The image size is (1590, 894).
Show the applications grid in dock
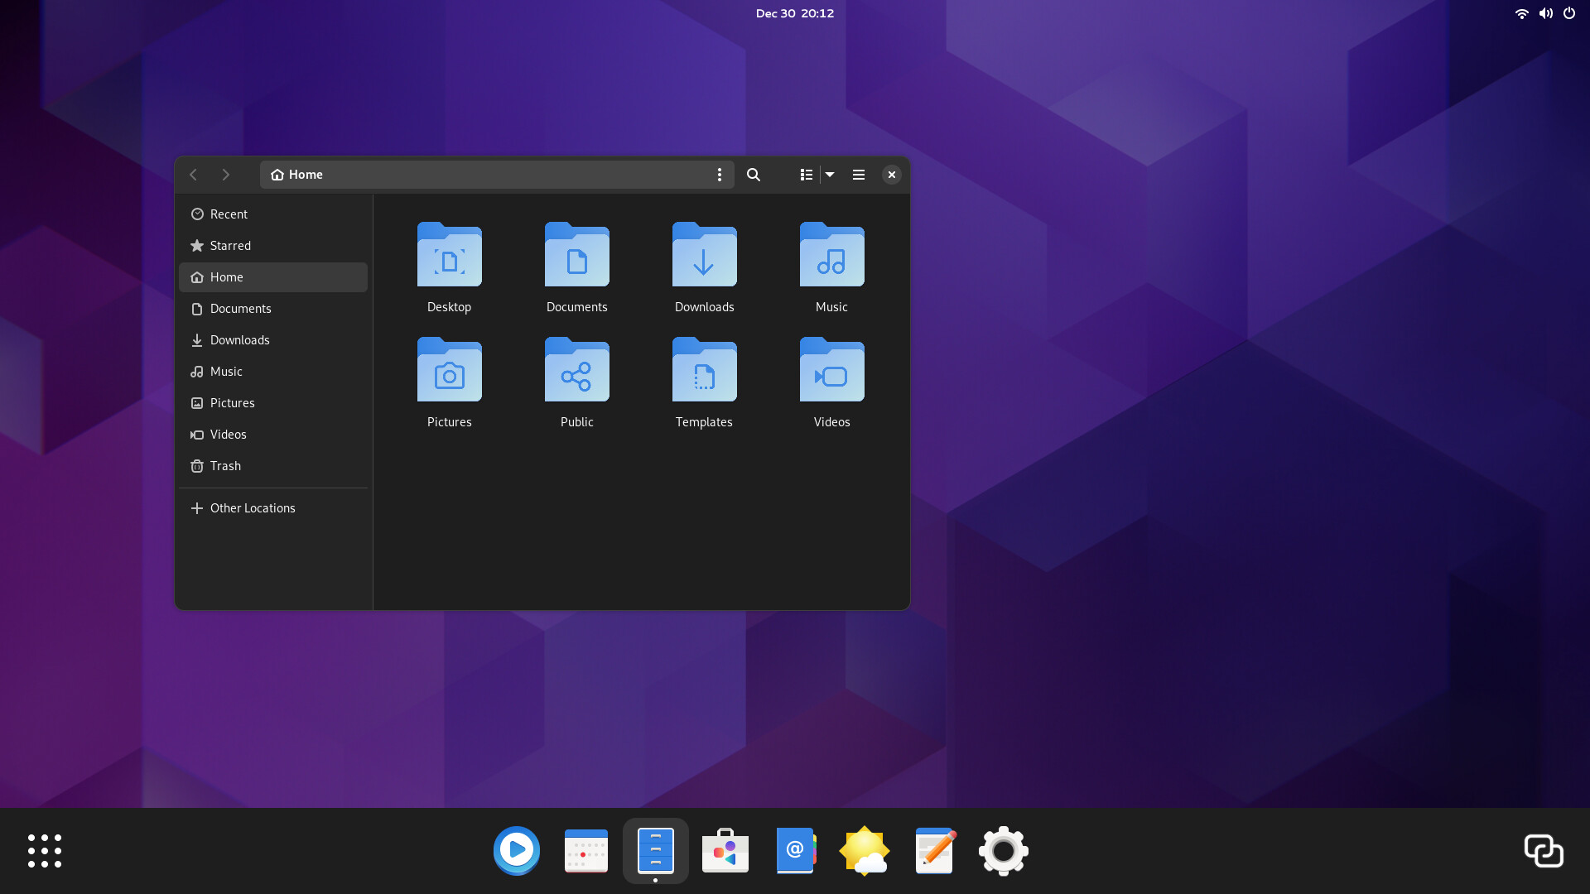coord(45,851)
